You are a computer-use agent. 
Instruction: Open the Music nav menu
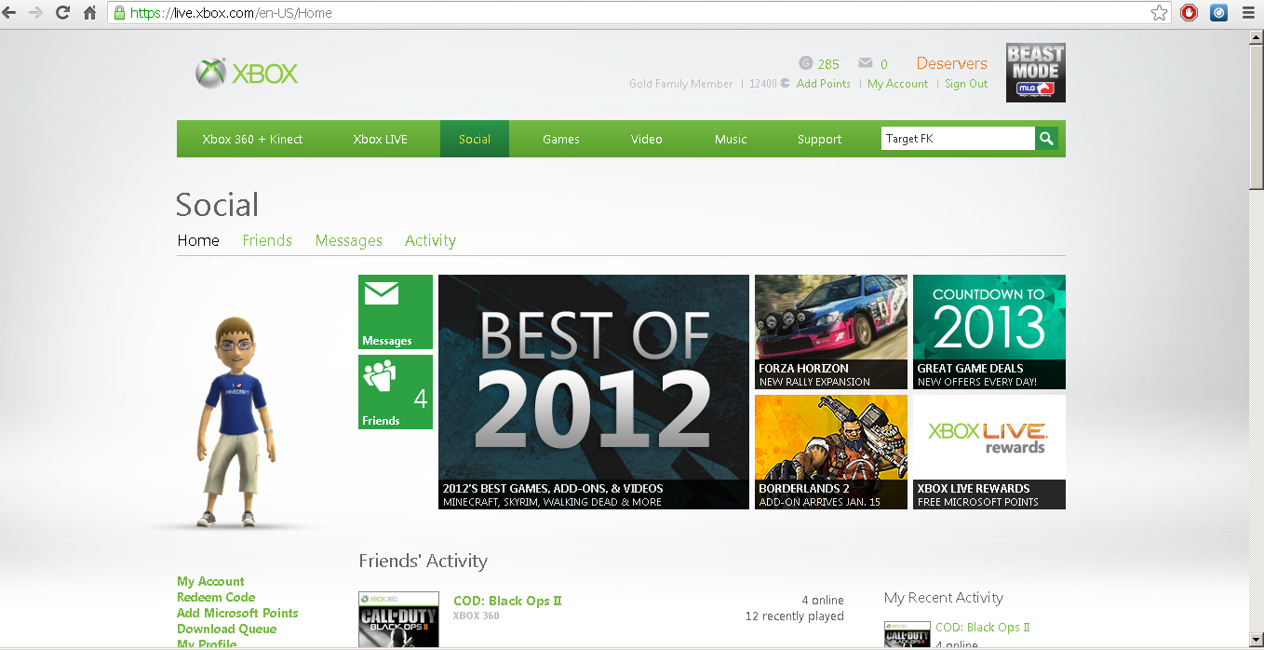point(731,140)
